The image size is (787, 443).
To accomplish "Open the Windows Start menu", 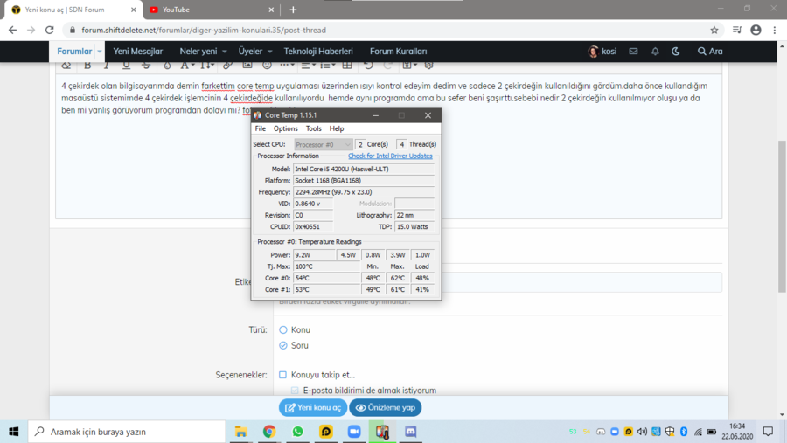I will click(x=13, y=432).
